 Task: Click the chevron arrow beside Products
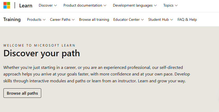tap(44, 19)
